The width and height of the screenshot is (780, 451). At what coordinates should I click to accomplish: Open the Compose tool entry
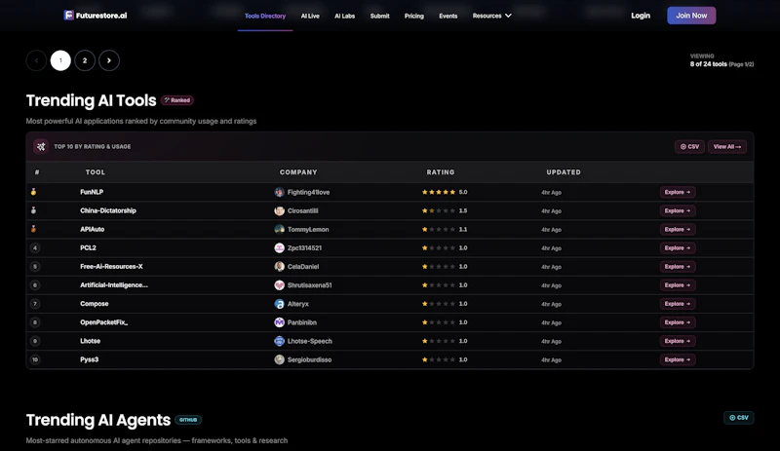click(x=94, y=304)
